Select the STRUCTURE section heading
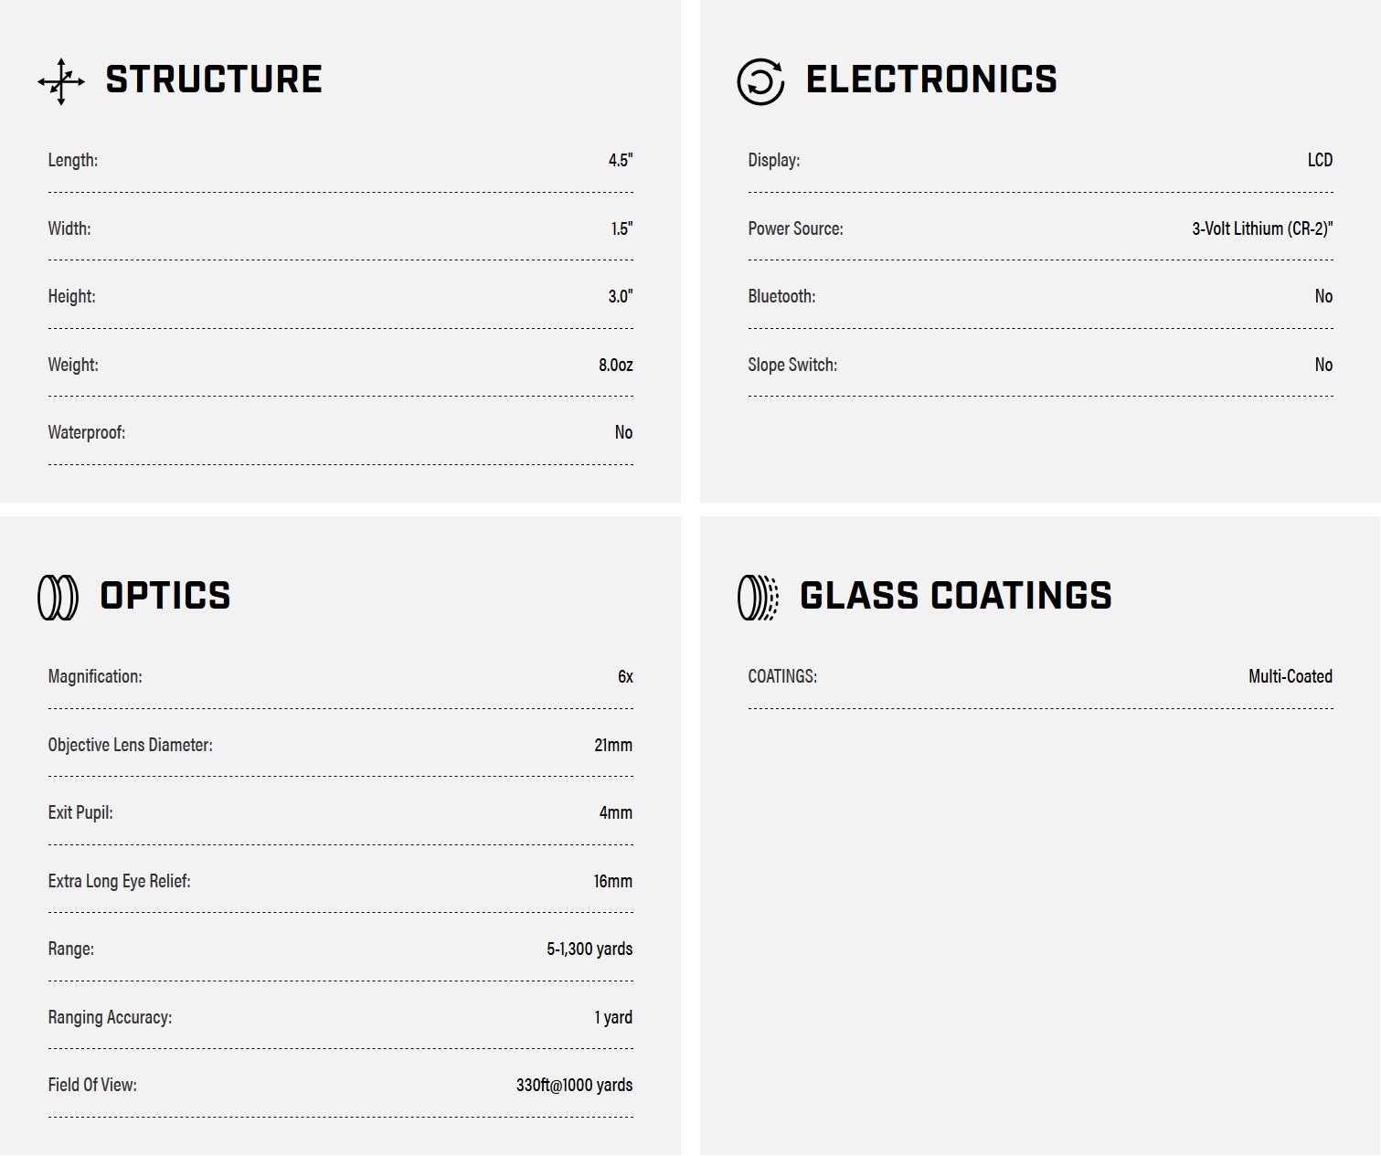Screen dimensions: 1381x1156 [x=214, y=80]
